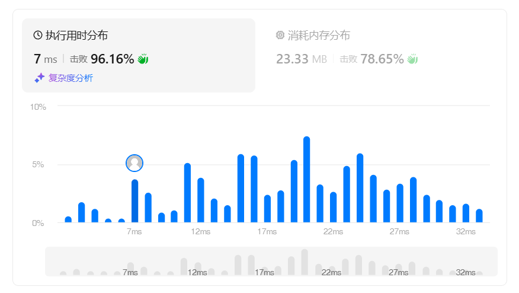Open the 复杂度分析 complexity analysis link
519x293 pixels.
tap(71, 78)
